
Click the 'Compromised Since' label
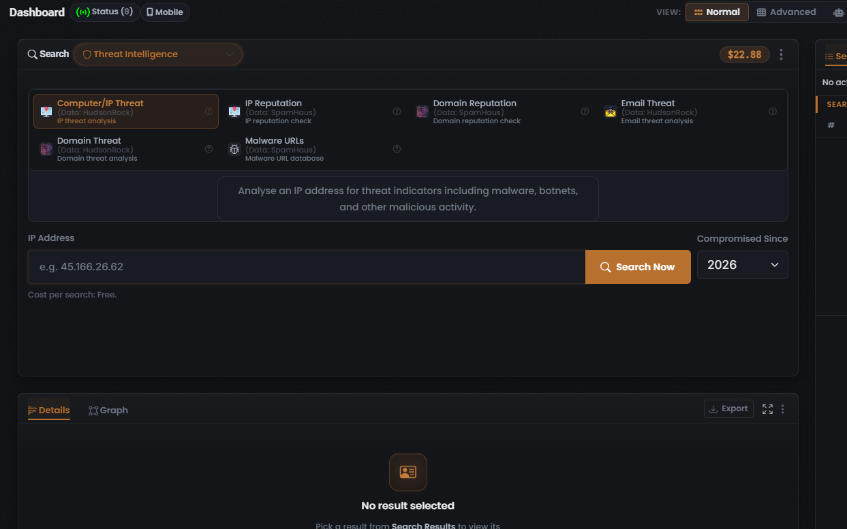(x=742, y=238)
